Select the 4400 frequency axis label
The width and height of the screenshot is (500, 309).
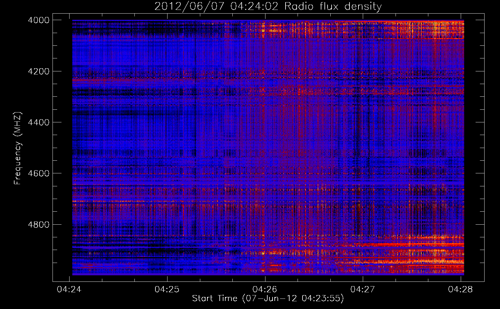pos(39,122)
